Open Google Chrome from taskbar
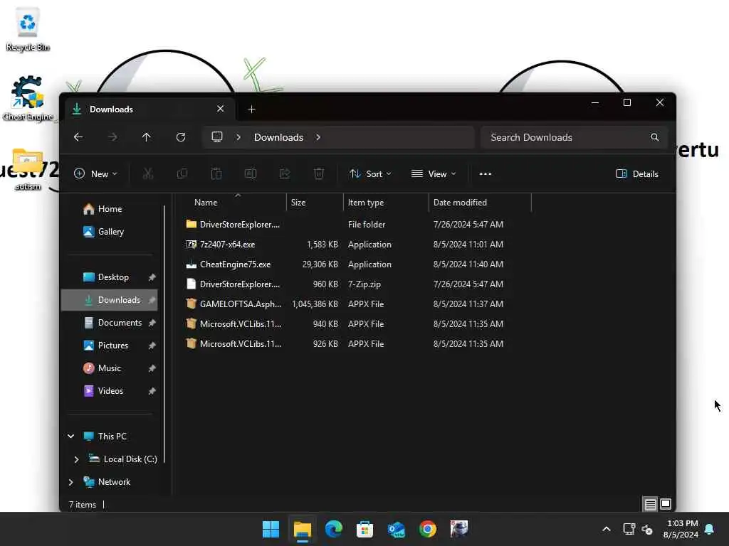 click(427, 529)
